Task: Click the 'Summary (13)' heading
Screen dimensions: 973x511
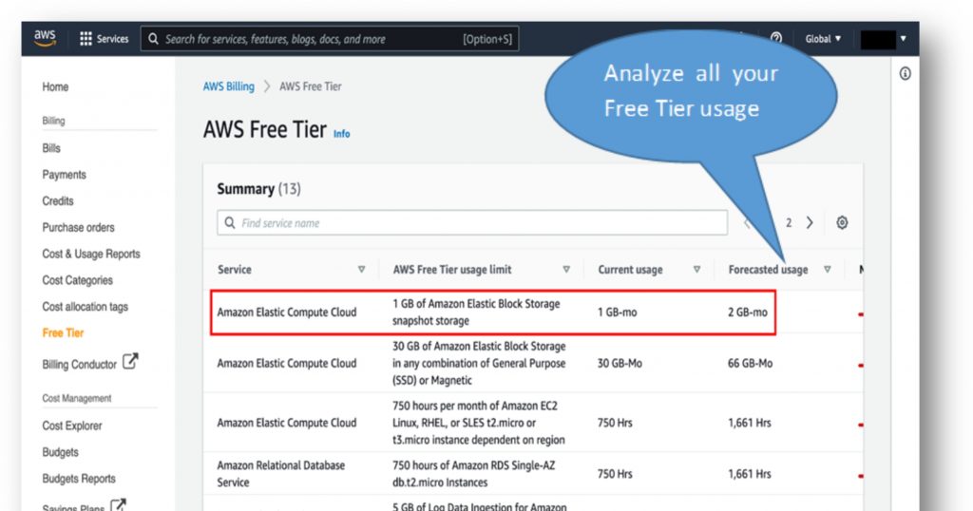Action: (258, 188)
